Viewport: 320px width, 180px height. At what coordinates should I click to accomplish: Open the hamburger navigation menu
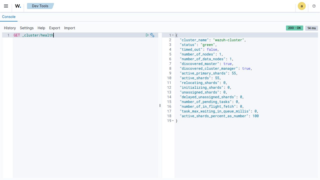click(6, 6)
